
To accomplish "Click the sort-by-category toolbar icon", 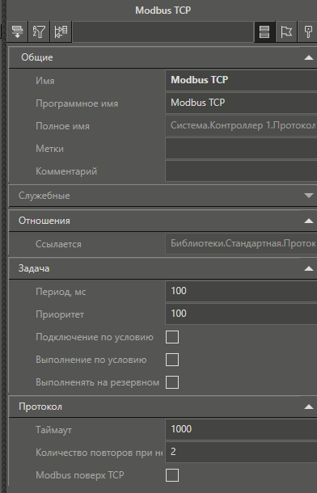I will 17,32.
